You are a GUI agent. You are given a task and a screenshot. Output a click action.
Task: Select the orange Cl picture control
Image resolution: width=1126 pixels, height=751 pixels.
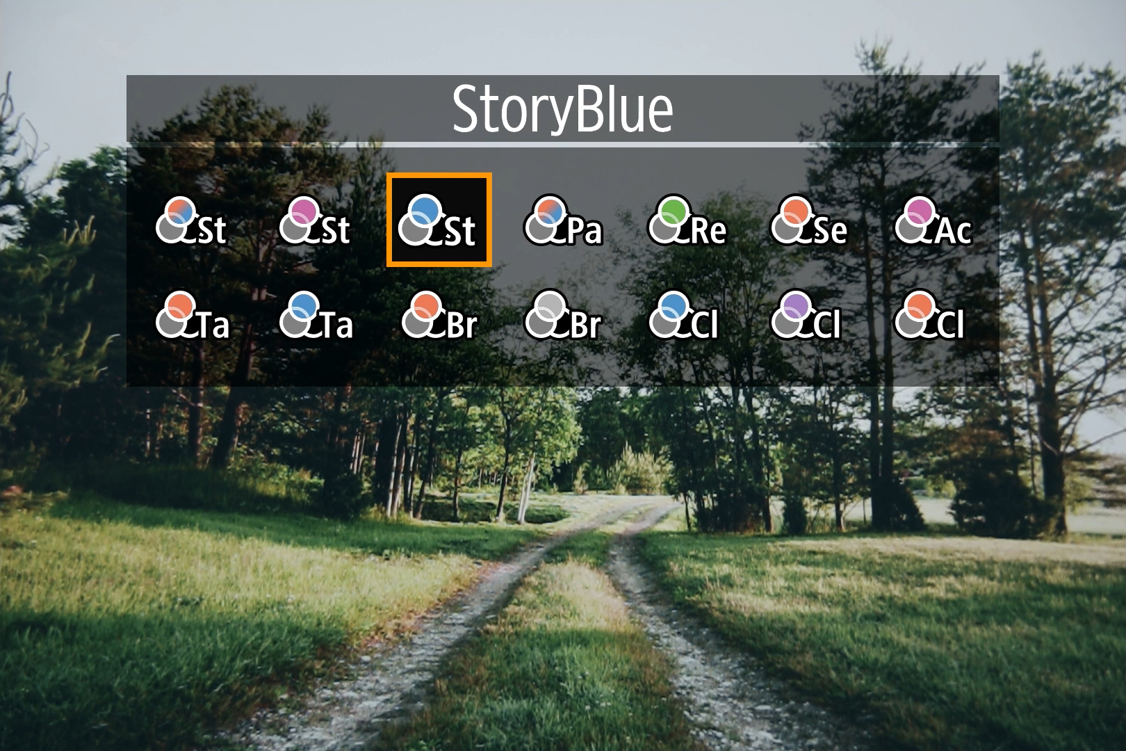pyautogui.click(x=930, y=316)
